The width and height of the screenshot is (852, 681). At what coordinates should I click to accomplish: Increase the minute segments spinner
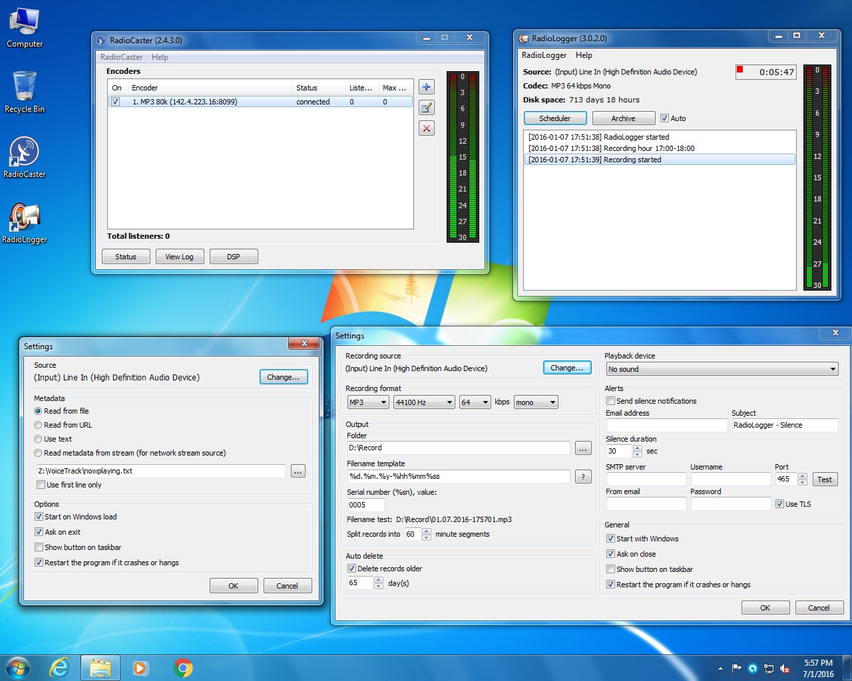(x=427, y=531)
